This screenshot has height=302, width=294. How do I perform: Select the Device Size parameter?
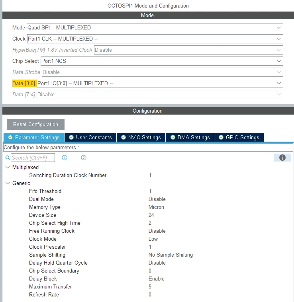[43, 215]
